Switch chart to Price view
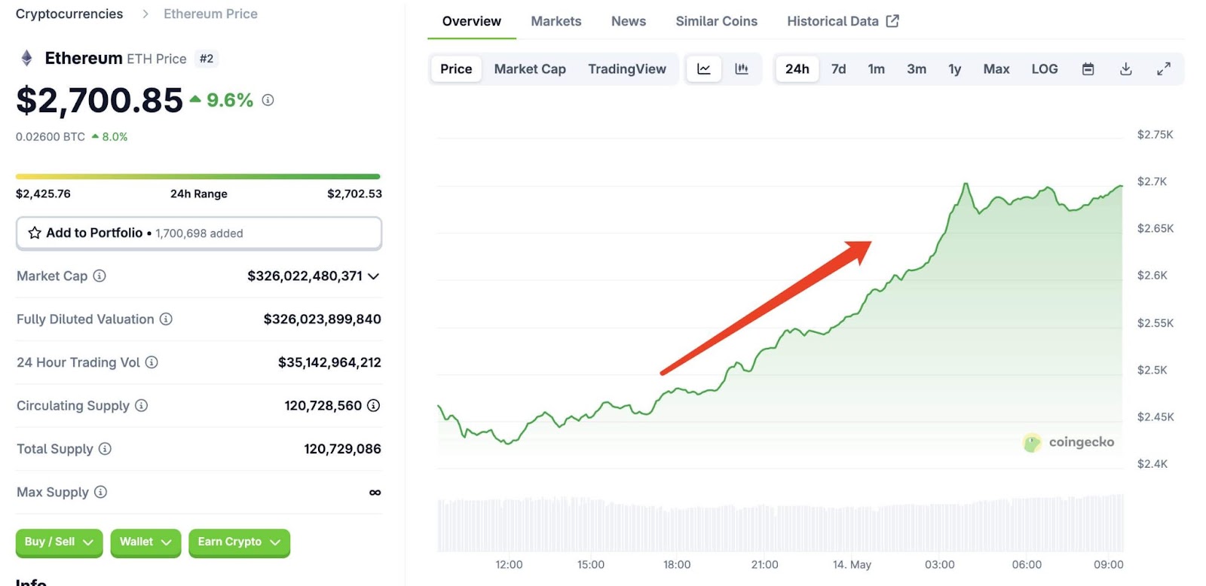Image resolution: width=1206 pixels, height=586 pixels. (456, 69)
